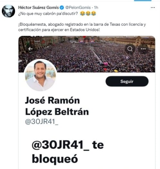
Task: Click the '@30JR41_ te bloqueó' heading
Action: [68, 152]
